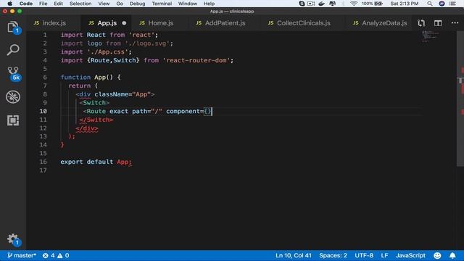Open the Go menu
Screen dimensions: 464x261
[x=120, y=4]
